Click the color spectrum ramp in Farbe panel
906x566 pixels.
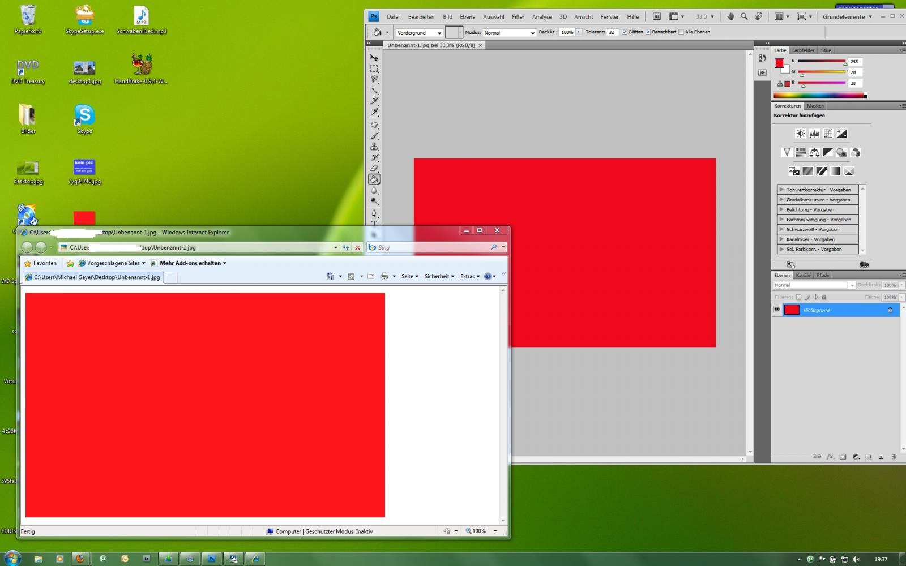820,96
